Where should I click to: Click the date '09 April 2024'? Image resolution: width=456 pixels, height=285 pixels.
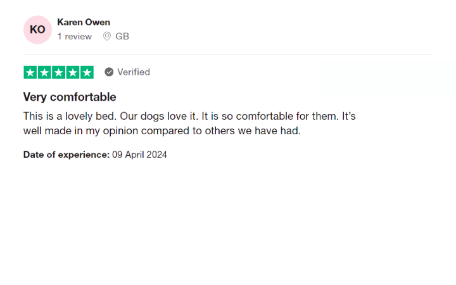coord(139,155)
